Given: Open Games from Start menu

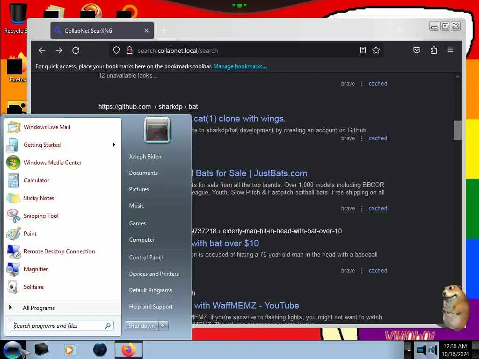Looking at the screenshot, I should pos(138,223).
